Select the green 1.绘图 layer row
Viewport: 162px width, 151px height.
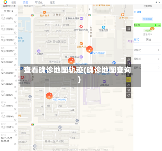(147, 25)
